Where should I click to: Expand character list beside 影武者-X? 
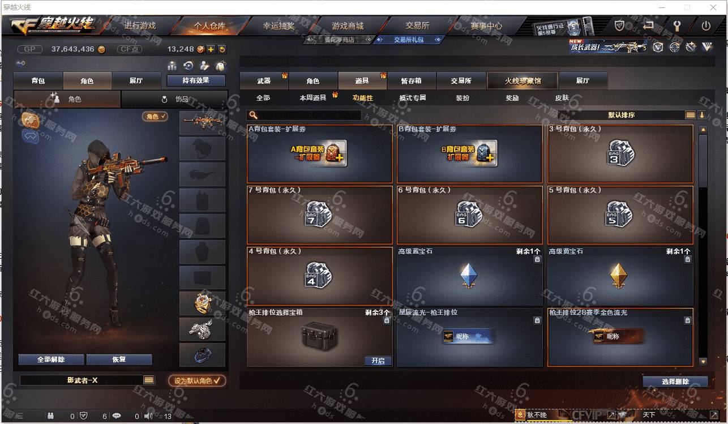click(x=149, y=380)
